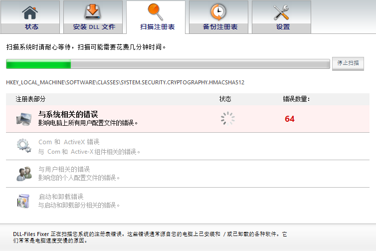
Task: Click the computer monitor icon for system errors
Action: click(x=24, y=119)
